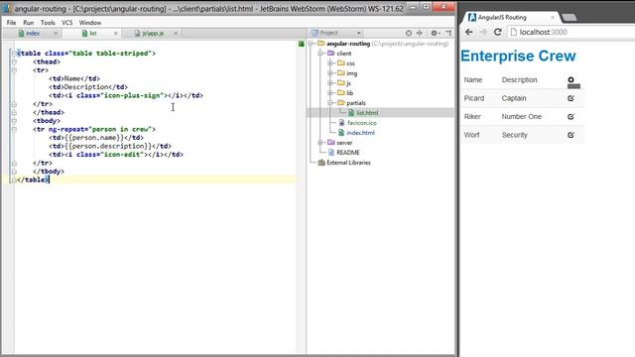Screen dimensions: 635x357
Task: Select favicon.ico in the project tree
Action: (x=361, y=123)
